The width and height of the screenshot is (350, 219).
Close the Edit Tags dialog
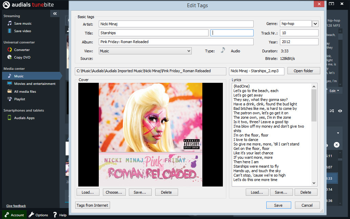[319, 4]
